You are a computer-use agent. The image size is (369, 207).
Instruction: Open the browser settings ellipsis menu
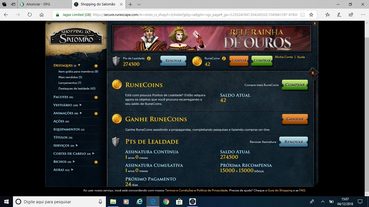click(x=363, y=15)
